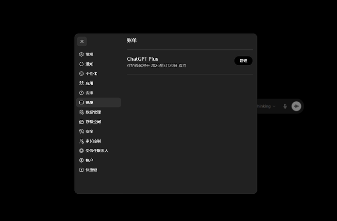Switch to the 通知 notifications tab

pyautogui.click(x=99, y=64)
